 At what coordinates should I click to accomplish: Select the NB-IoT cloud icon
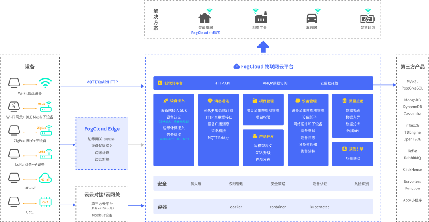[x=45, y=179]
